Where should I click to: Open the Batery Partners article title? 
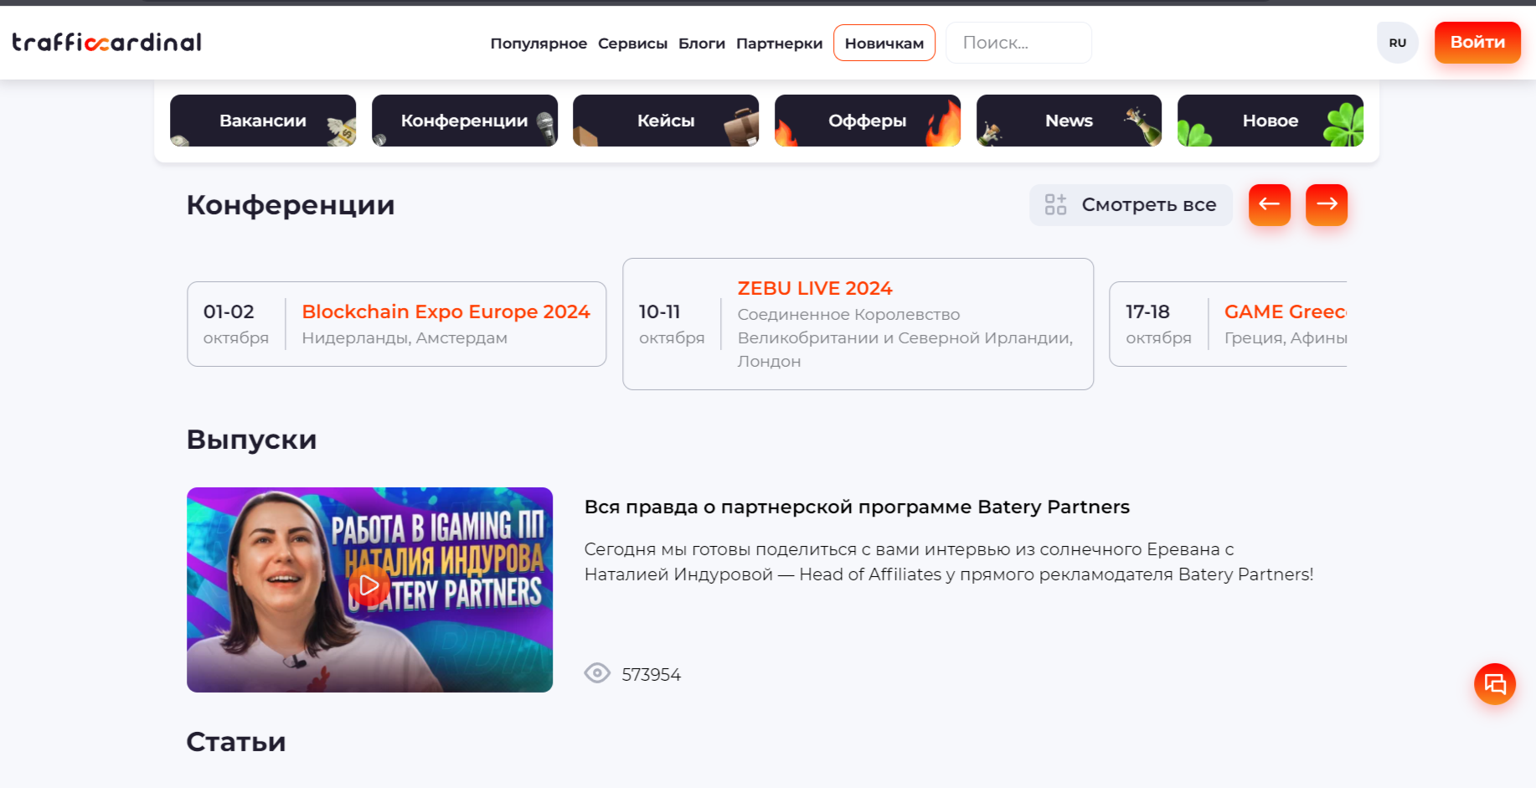point(856,507)
